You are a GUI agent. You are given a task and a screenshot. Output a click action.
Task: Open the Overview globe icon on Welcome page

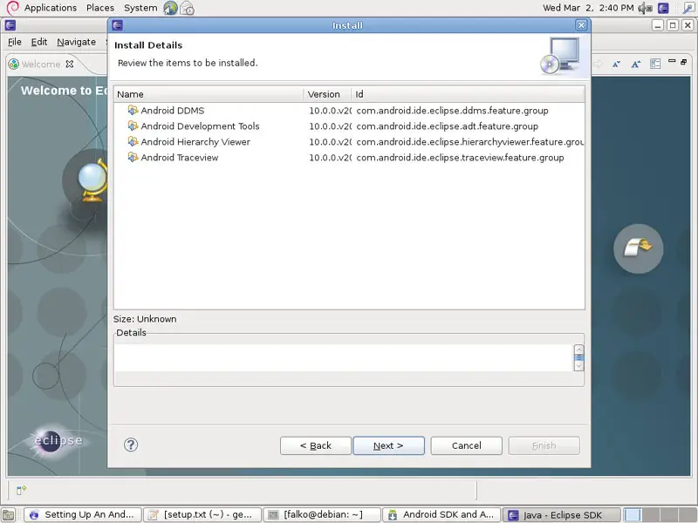point(92,180)
